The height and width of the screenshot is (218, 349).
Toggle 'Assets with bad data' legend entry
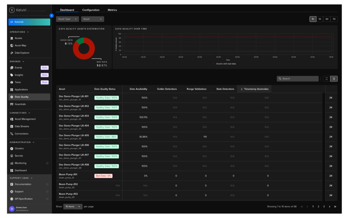pos(224,64)
